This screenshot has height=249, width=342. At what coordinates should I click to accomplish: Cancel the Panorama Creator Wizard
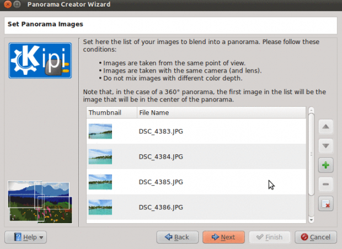[316, 237]
